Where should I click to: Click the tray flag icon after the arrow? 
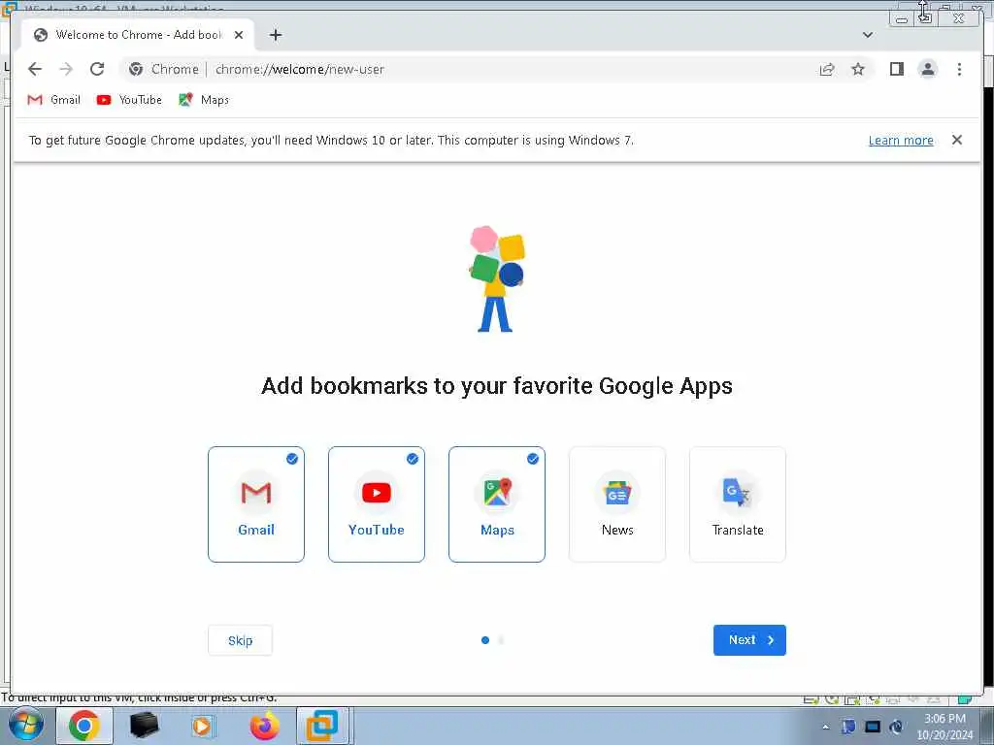click(x=848, y=727)
